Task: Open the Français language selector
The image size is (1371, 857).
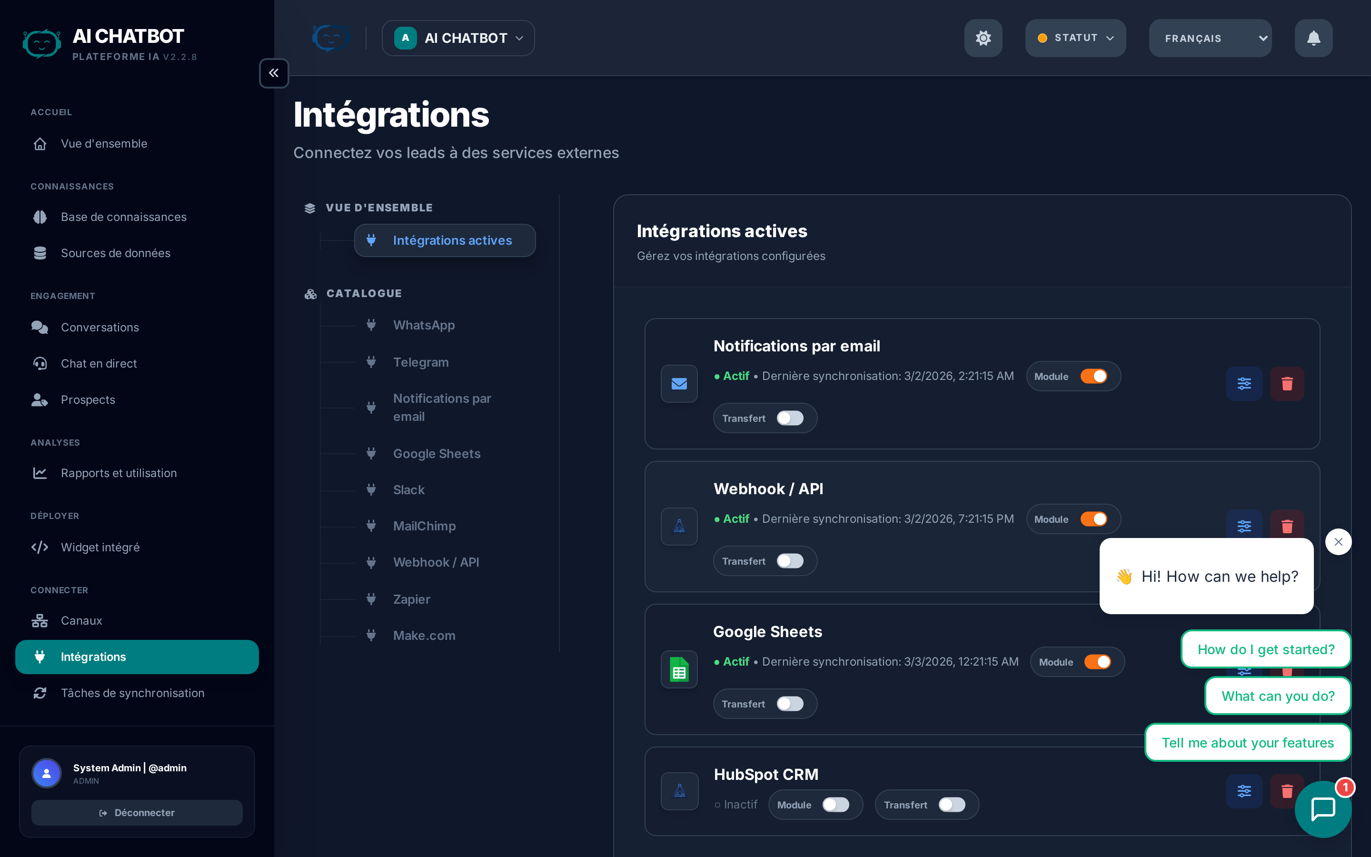Action: coord(1210,38)
